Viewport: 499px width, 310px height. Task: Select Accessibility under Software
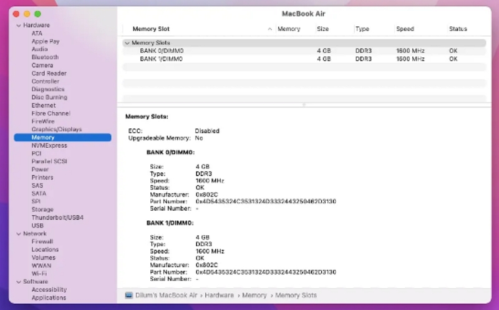point(49,290)
